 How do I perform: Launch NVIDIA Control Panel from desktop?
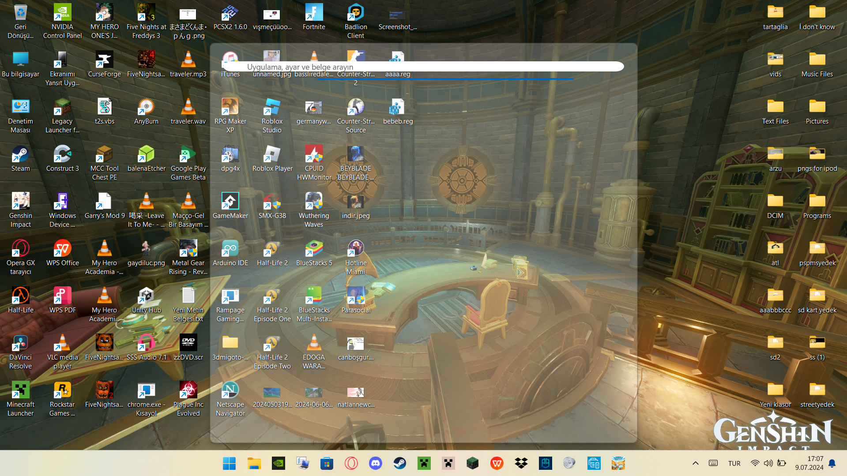click(62, 21)
